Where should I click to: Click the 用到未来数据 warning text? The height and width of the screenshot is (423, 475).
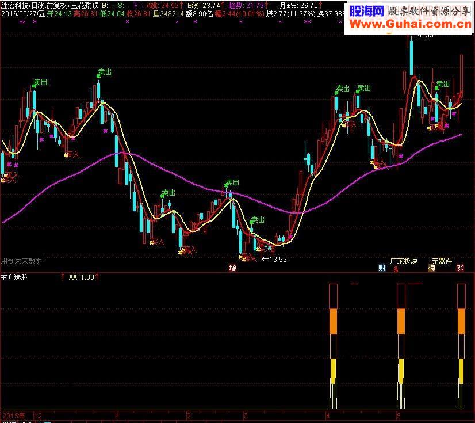pos(21,261)
